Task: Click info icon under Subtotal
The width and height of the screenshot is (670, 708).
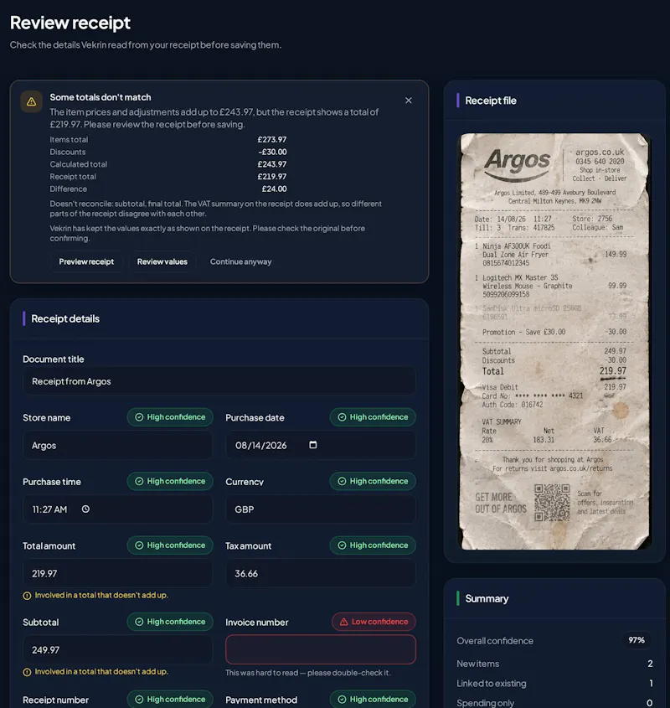Action: click(x=27, y=672)
